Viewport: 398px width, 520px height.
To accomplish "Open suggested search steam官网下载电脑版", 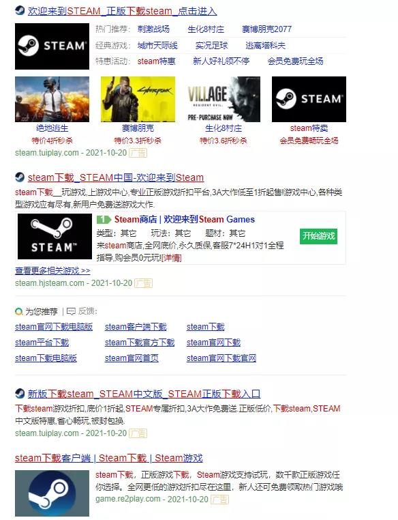I will pos(54,327).
